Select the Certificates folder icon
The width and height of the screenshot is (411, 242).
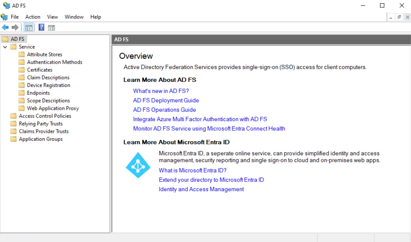coord(22,70)
